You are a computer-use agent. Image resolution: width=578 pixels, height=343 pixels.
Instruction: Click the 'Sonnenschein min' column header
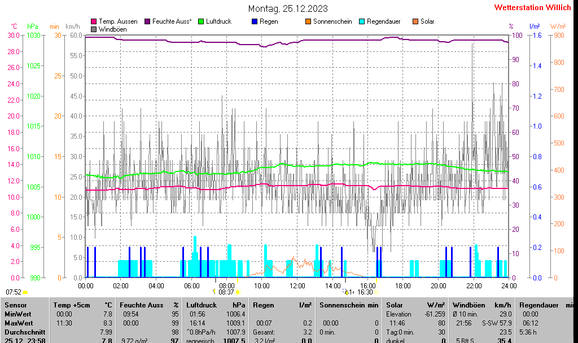pyautogui.click(x=349, y=305)
